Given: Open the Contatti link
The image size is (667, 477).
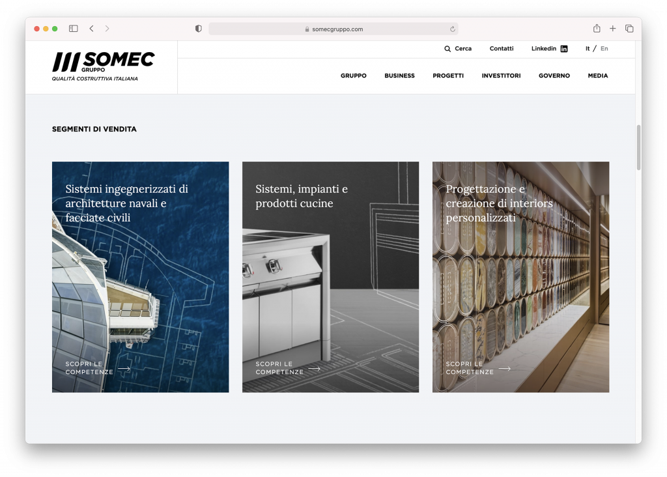Looking at the screenshot, I should tap(502, 48).
